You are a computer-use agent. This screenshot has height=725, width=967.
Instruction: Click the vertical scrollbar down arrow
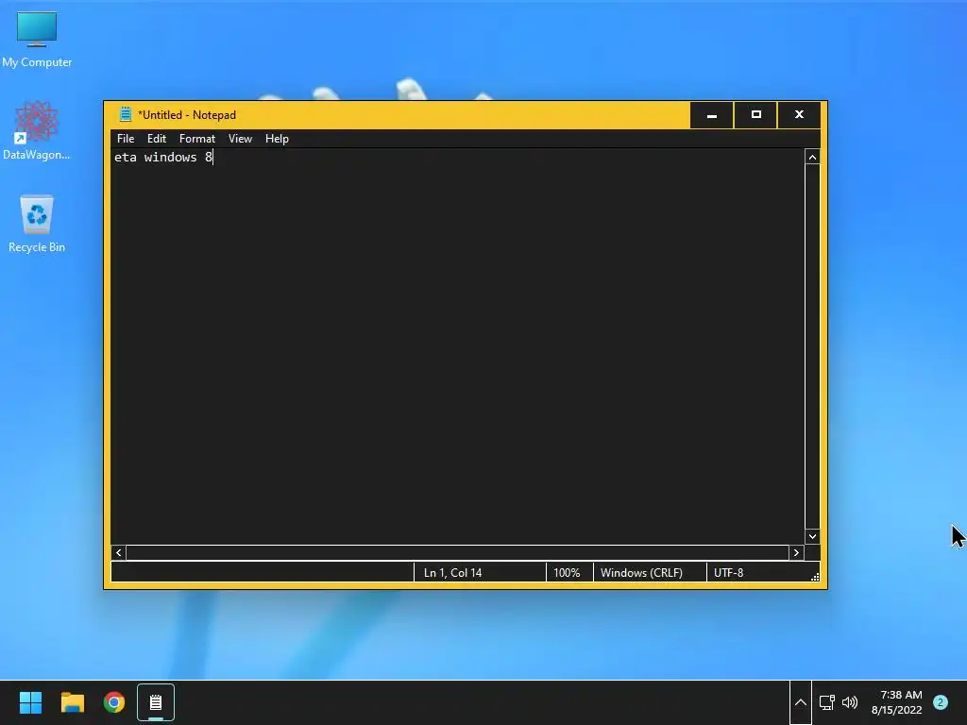tap(812, 536)
